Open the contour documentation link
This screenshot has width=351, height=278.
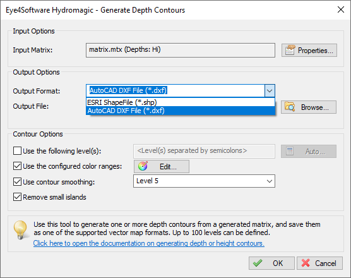click(149, 243)
